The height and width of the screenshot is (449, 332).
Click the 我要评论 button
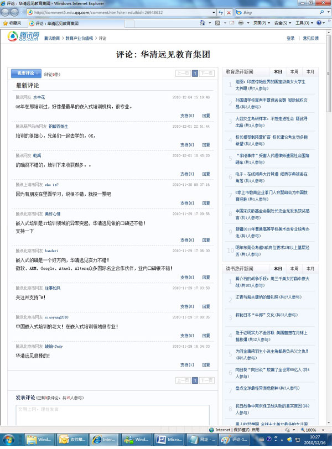pos(25,73)
